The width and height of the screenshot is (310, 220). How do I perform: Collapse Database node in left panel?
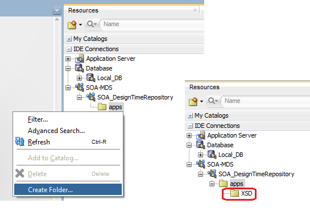[68, 68]
